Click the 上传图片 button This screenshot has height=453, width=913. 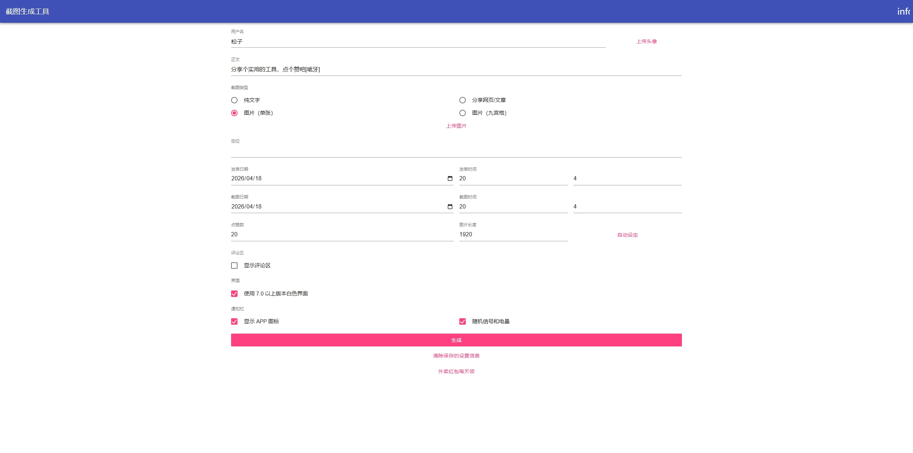456,126
